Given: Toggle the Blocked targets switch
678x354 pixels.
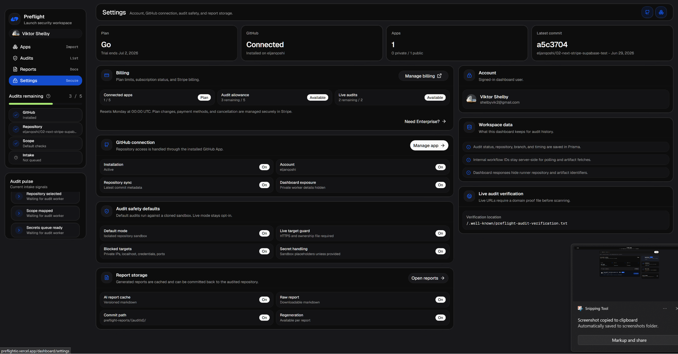Looking at the screenshot, I should pos(264,251).
